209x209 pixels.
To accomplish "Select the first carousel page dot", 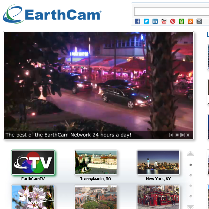I will point(191,165).
